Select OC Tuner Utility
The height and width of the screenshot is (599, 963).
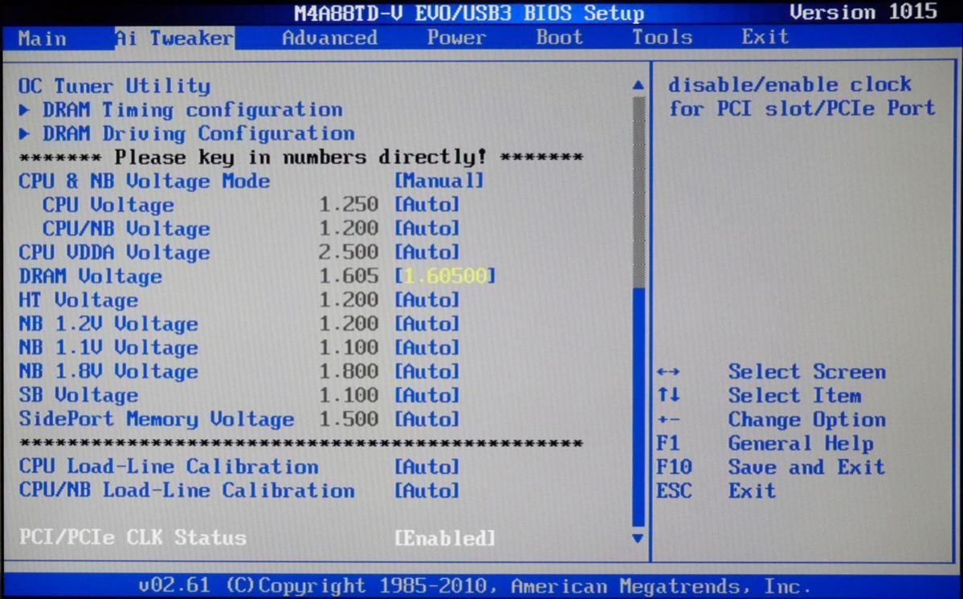pos(114,86)
